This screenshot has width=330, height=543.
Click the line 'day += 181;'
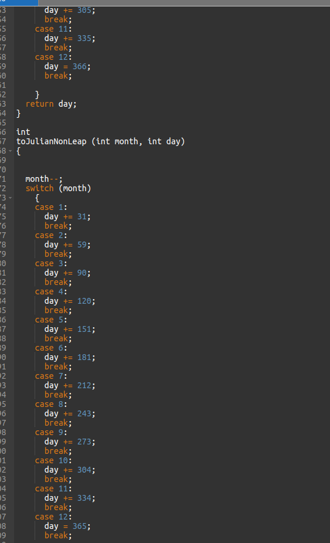tap(70, 357)
